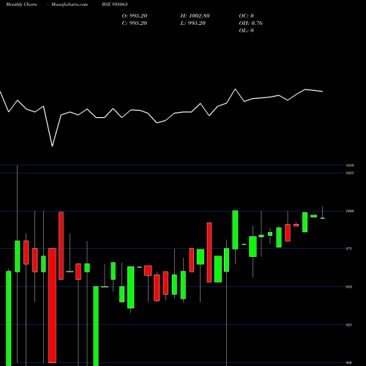Click the "OC: 0" reading
The image size is (366, 366).
[247, 16]
